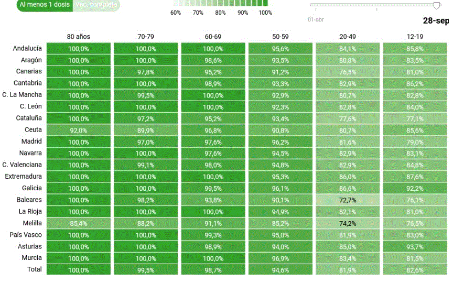This screenshot has height=283, width=453.
Task: Click the Galicia 12-19 cell showing 92,2%
Action: (415, 188)
